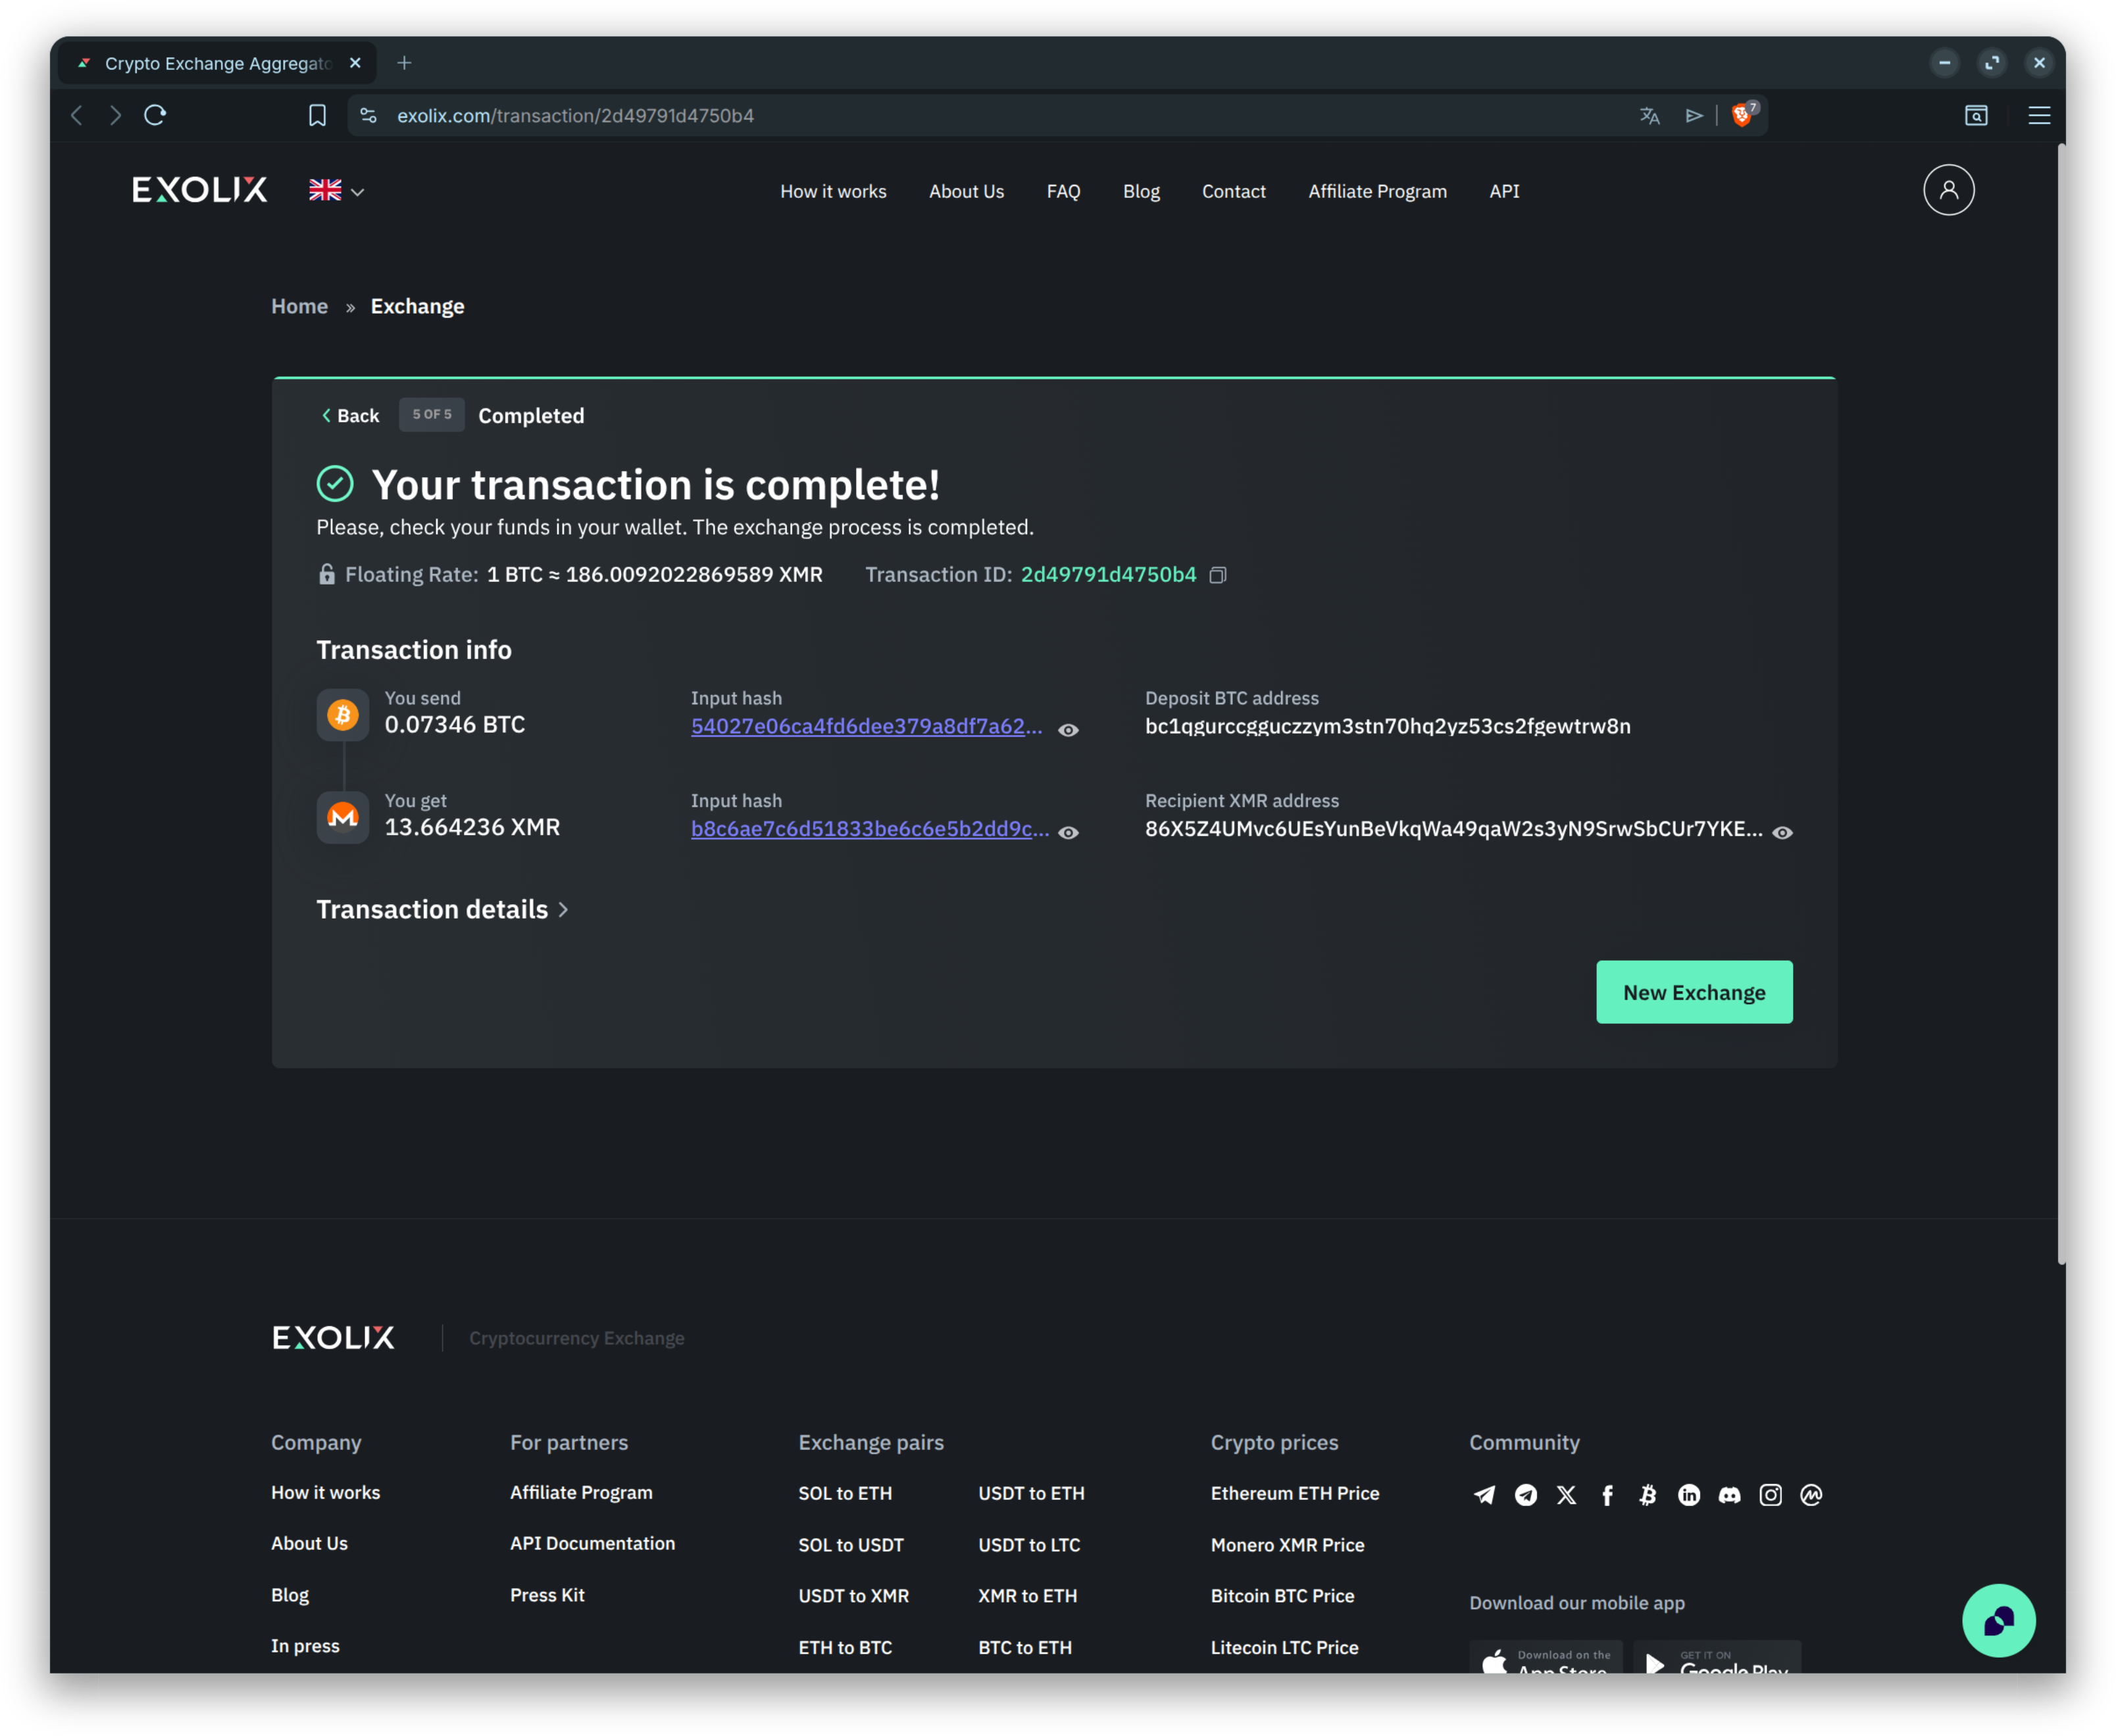Open Contact in the top navigation
This screenshot has height=1736, width=2116.
[x=1234, y=191]
